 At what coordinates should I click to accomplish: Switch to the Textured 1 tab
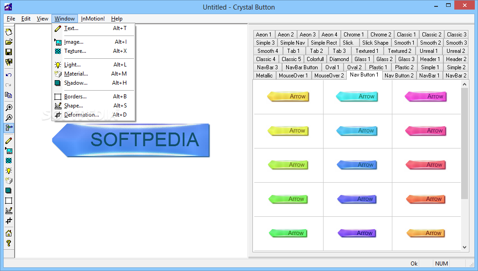pyautogui.click(x=367, y=51)
